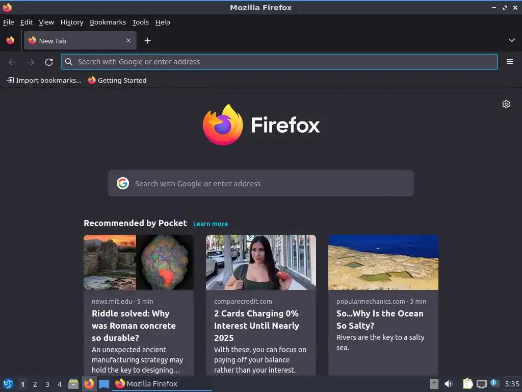
Task: Open the History menu
Action: click(72, 22)
